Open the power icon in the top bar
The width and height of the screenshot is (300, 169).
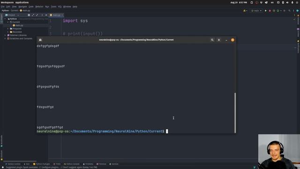297,2
